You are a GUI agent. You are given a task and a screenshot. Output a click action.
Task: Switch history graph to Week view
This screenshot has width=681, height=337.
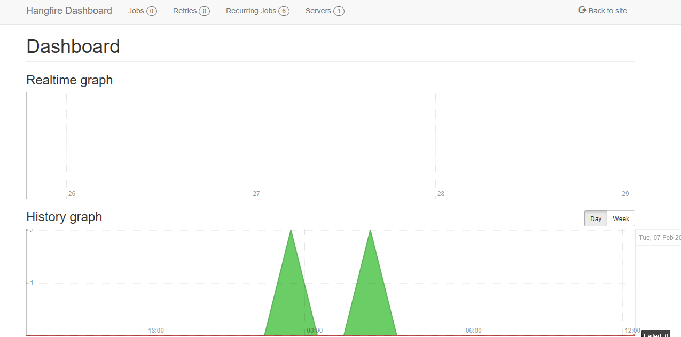(621, 218)
